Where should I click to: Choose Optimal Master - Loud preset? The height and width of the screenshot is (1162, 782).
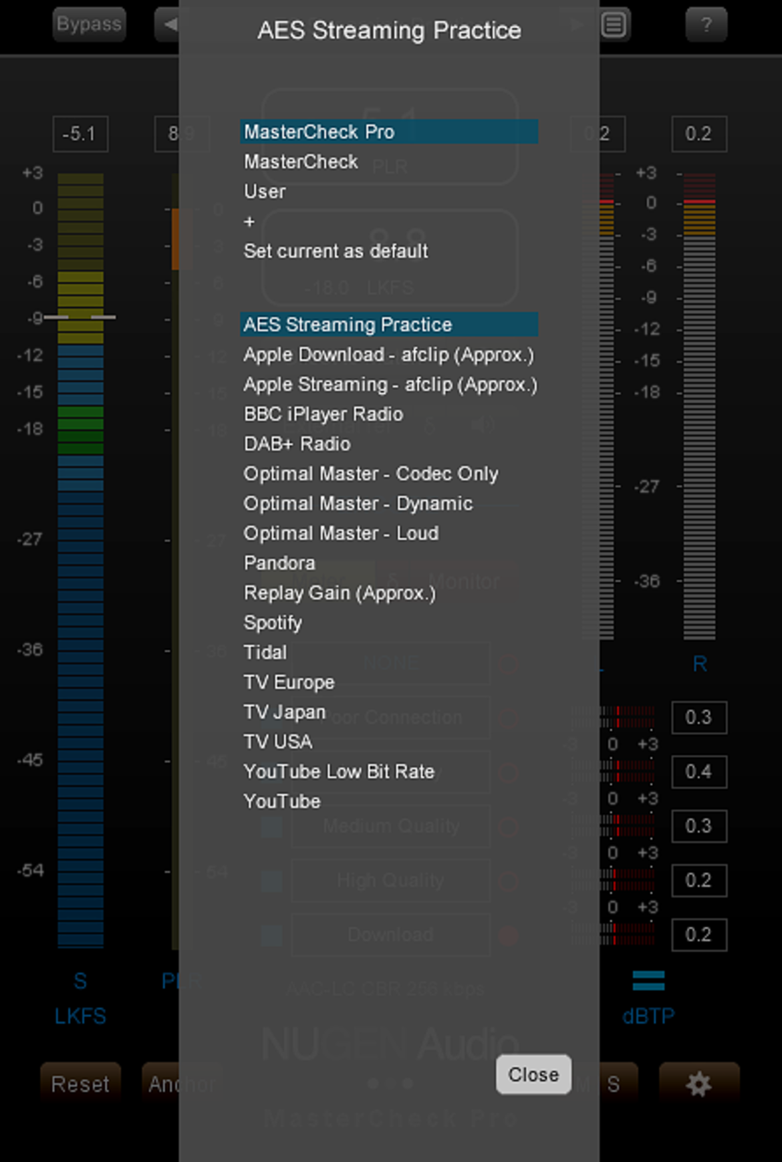389,533
